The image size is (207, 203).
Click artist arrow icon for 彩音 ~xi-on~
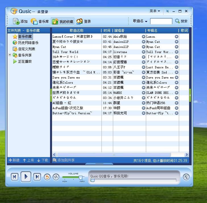[x=144, y=72]
